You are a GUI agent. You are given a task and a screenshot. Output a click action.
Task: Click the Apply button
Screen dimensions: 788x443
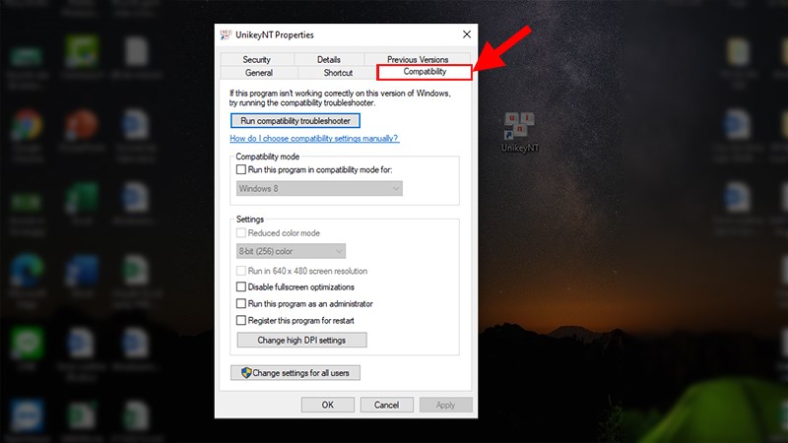point(446,405)
